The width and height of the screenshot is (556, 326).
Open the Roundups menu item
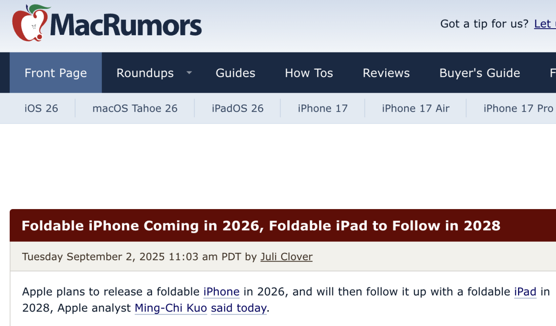tap(145, 73)
